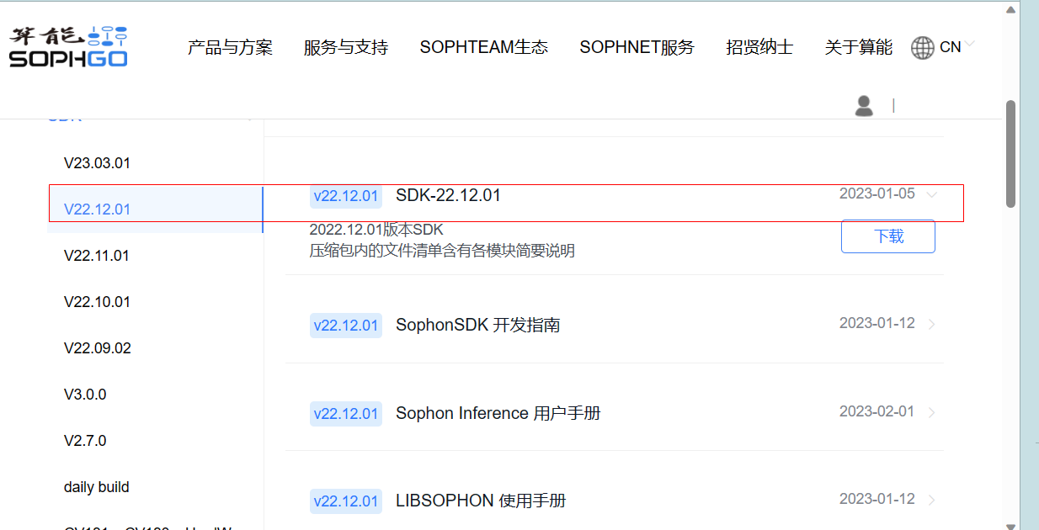Open the user account icon
This screenshot has width=1039, height=530.
(x=864, y=105)
